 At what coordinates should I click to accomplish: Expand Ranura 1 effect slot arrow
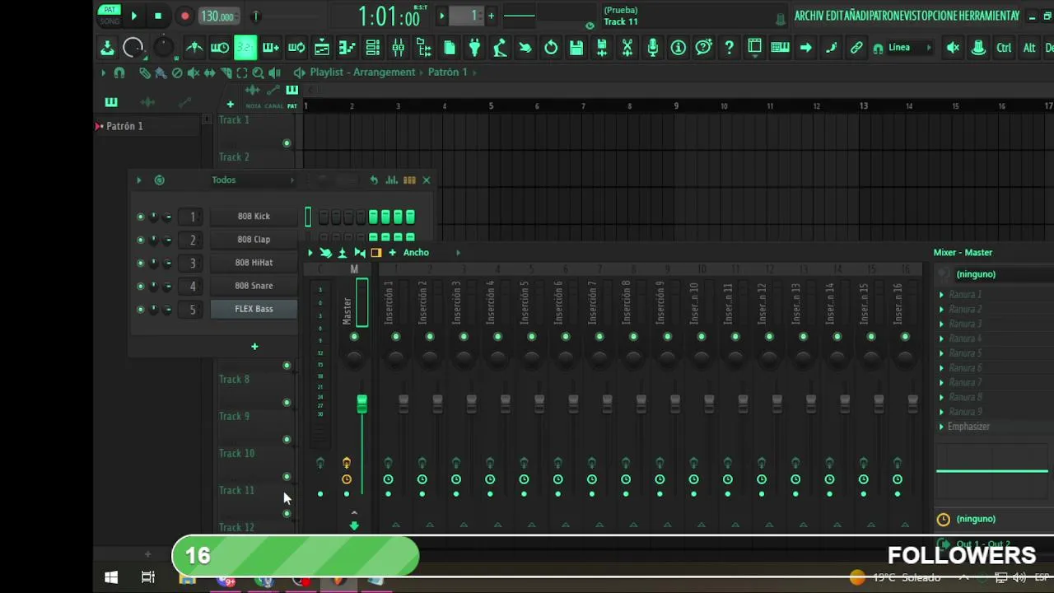941,294
